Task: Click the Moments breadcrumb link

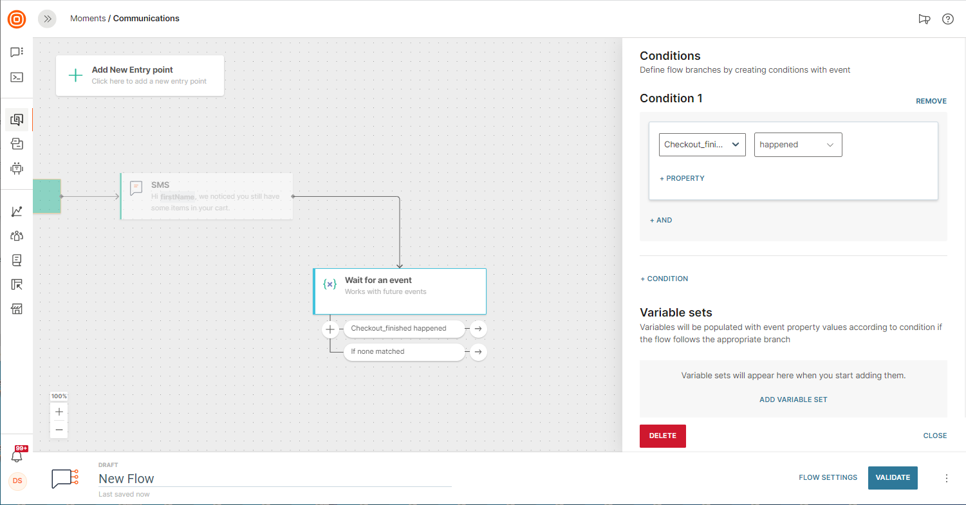Action: click(x=88, y=19)
